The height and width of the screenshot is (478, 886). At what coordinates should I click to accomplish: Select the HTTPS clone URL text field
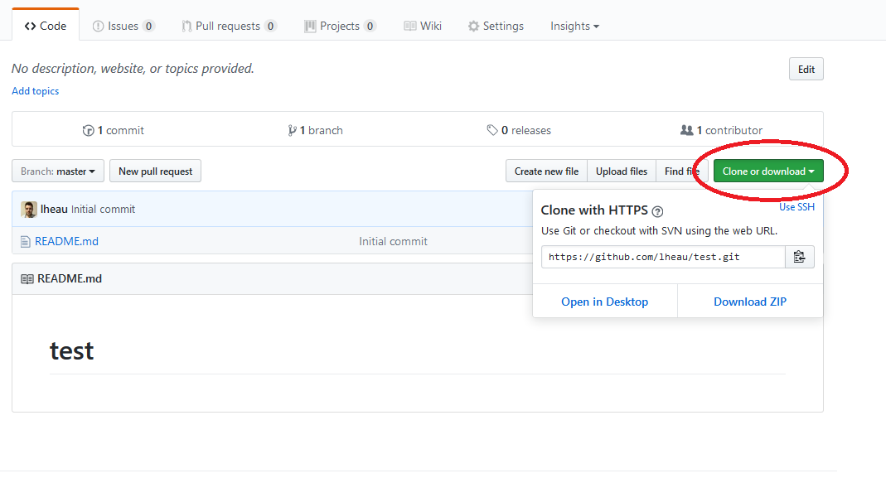tap(662, 257)
